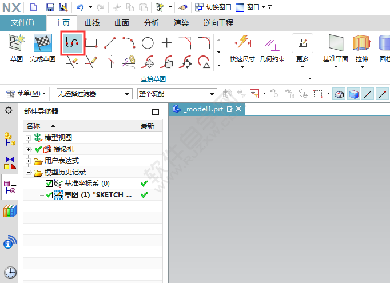This screenshot has width=390, height=283.
Task: Toggle the 基准坐标系 (0) checkbox
Action: click(49, 184)
